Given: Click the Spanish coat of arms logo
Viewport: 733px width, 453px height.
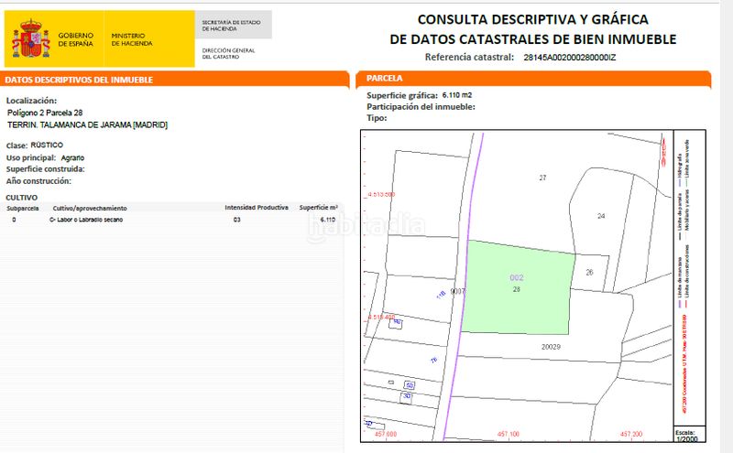Looking at the screenshot, I should 31,39.
